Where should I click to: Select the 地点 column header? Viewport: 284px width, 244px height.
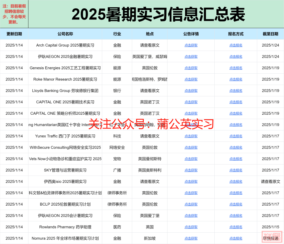[150, 34]
